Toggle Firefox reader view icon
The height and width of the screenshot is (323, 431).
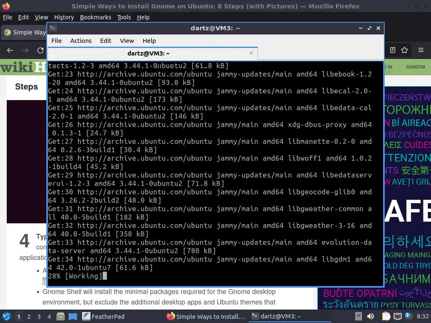click(393, 50)
